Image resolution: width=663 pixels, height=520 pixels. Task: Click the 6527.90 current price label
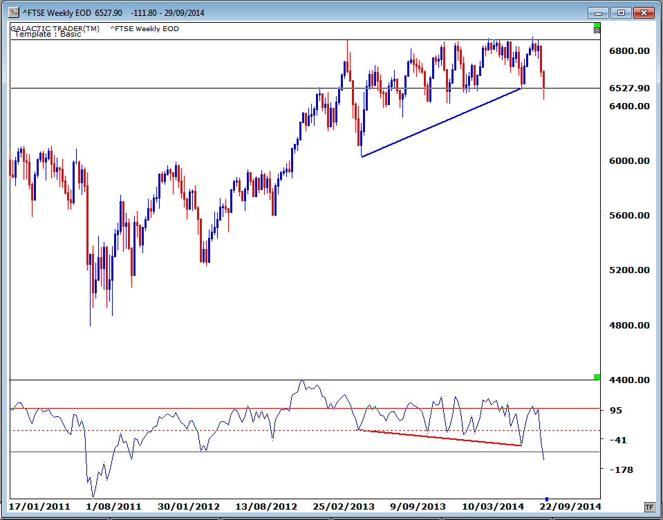pyautogui.click(x=629, y=88)
